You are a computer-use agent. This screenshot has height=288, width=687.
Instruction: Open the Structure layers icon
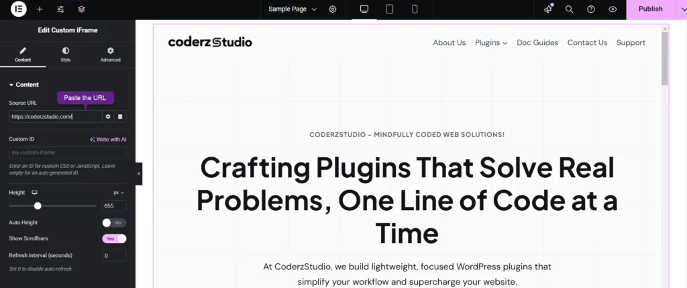tap(81, 9)
